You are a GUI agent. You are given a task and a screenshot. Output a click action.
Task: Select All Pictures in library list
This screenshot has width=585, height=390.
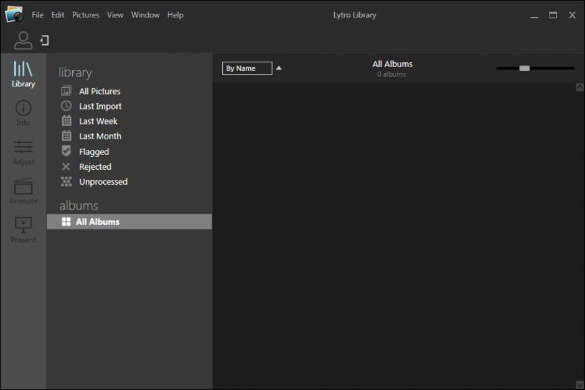click(100, 91)
